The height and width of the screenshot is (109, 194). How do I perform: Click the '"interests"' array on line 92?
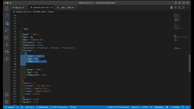(49, 48)
